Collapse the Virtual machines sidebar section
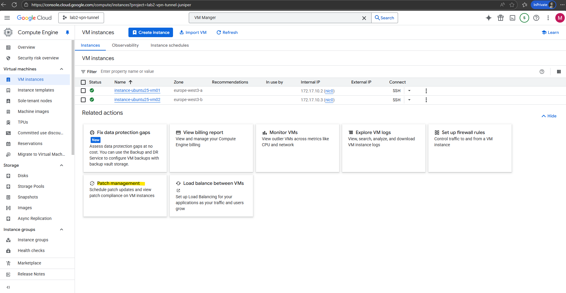 tap(62, 69)
